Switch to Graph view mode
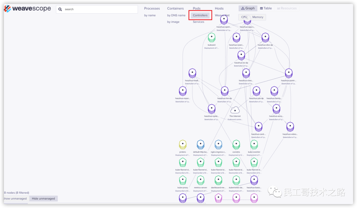The width and height of the screenshot is (357, 208). click(x=248, y=8)
